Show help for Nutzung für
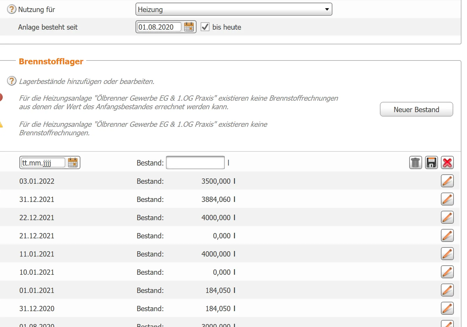Image resolution: width=467 pixels, height=327 pixels. [11, 9]
